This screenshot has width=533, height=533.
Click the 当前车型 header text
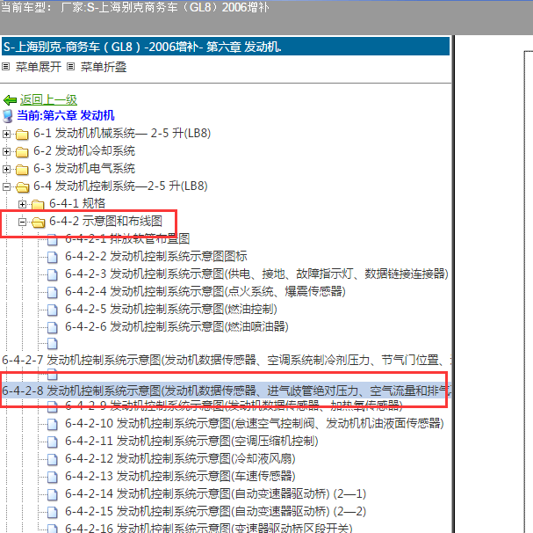[134, 7]
